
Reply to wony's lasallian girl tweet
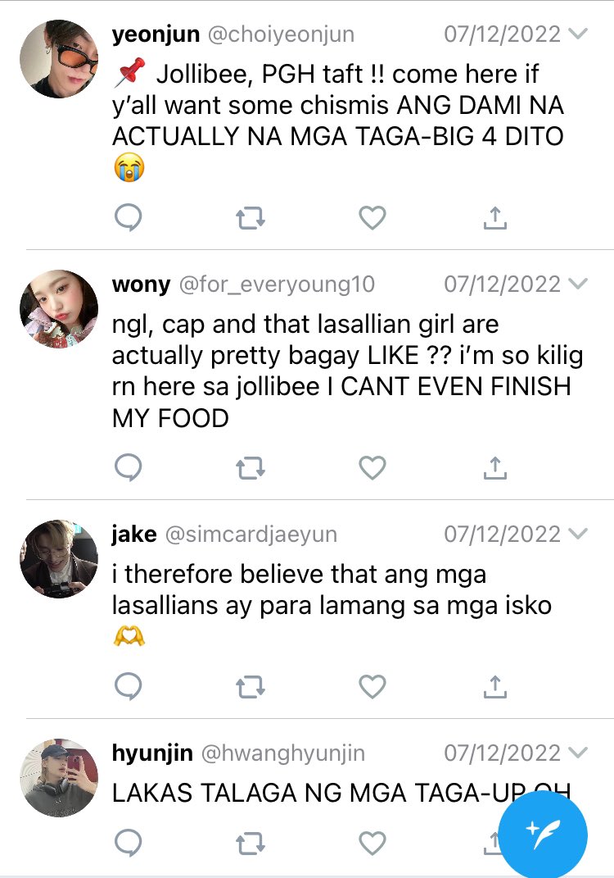pyautogui.click(x=128, y=467)
